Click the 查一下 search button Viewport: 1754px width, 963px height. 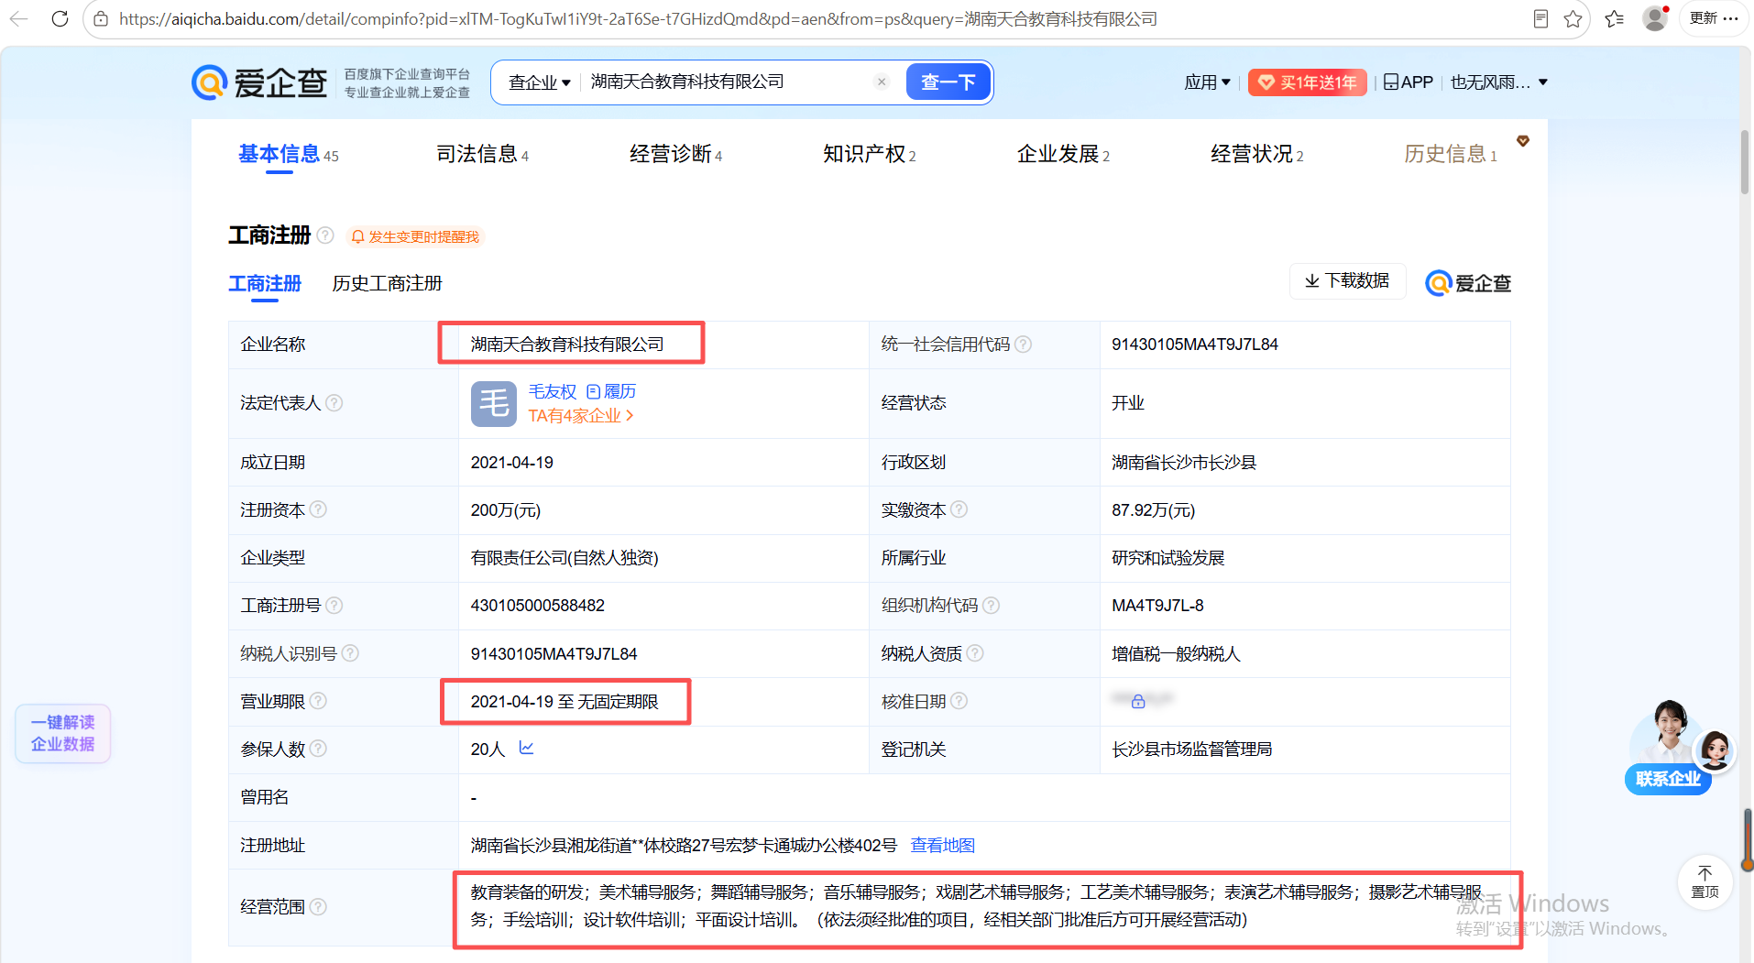(948, 82)
